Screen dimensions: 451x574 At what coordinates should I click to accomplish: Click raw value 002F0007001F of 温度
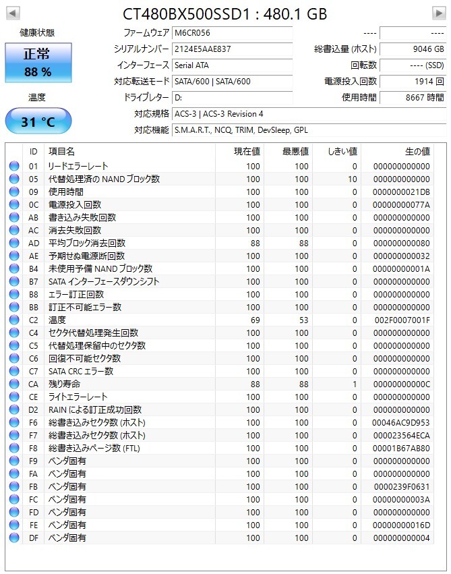402,320
